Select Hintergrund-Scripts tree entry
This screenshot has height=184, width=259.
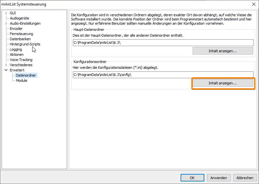click(x=25, y=44)
